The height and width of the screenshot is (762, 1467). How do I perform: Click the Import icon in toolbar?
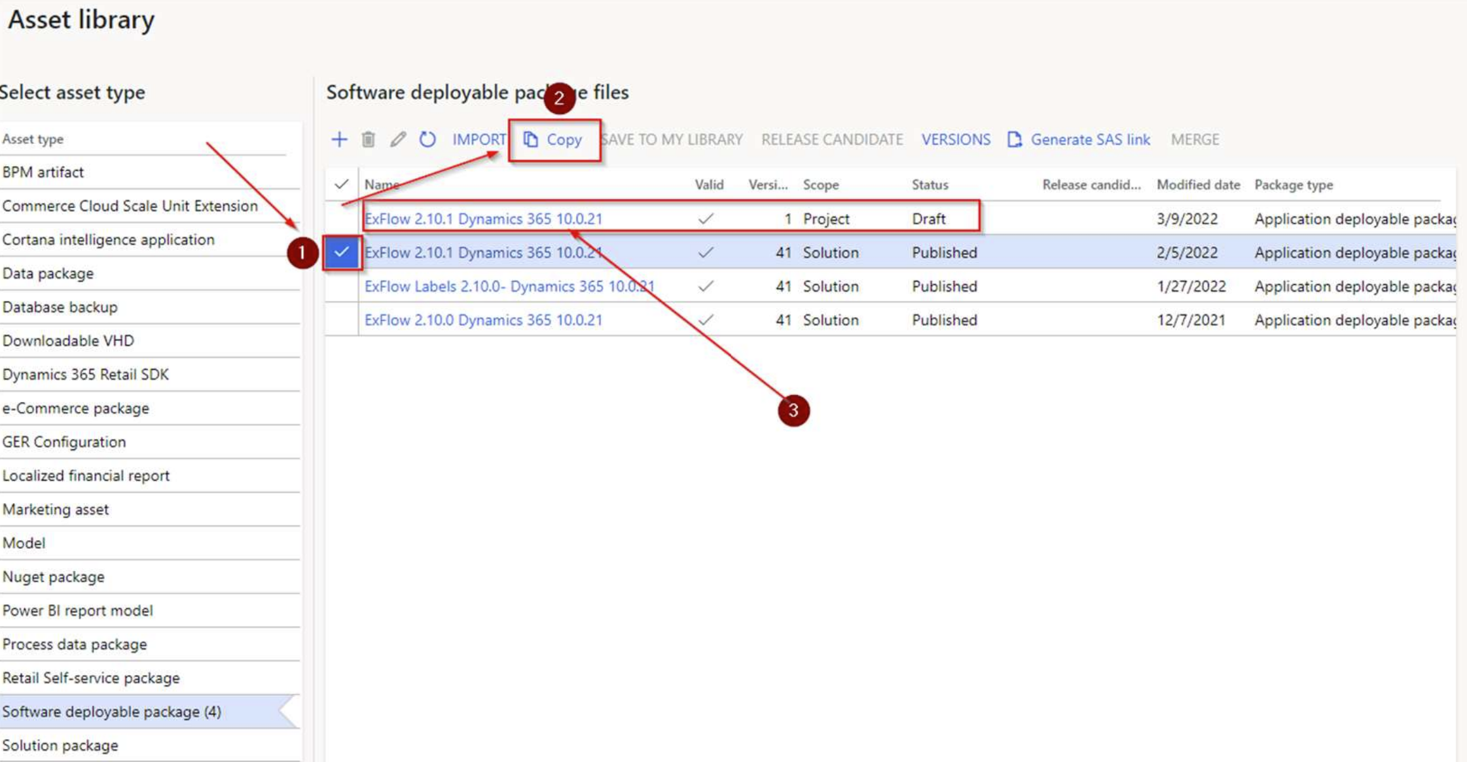point(479,139)
